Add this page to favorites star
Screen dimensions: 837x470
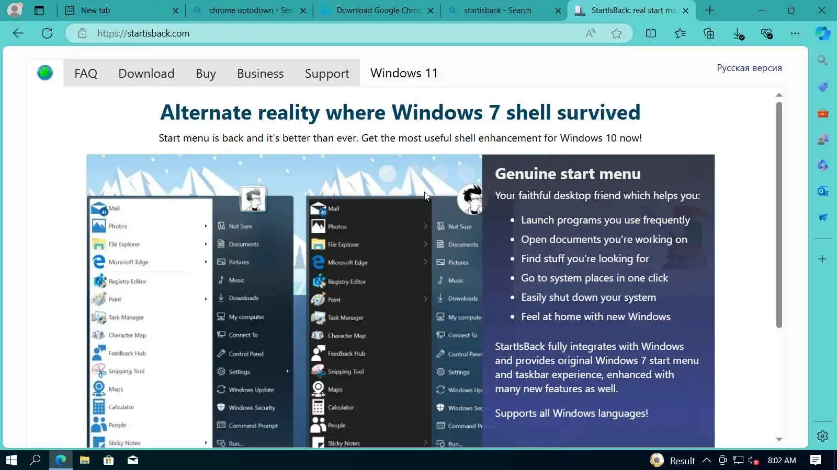pos(617,33)
